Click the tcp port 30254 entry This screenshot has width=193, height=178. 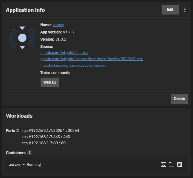pyautogui.click(x=51, y=130)
